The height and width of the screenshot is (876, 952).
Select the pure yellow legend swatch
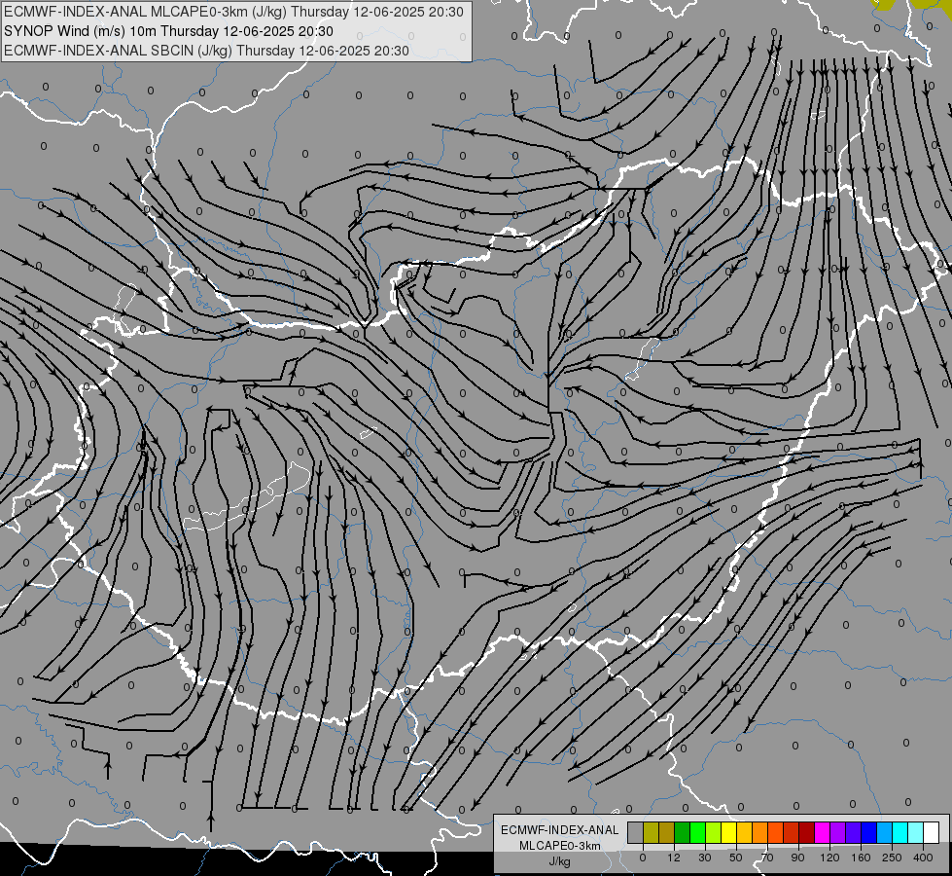pos(729,832)
